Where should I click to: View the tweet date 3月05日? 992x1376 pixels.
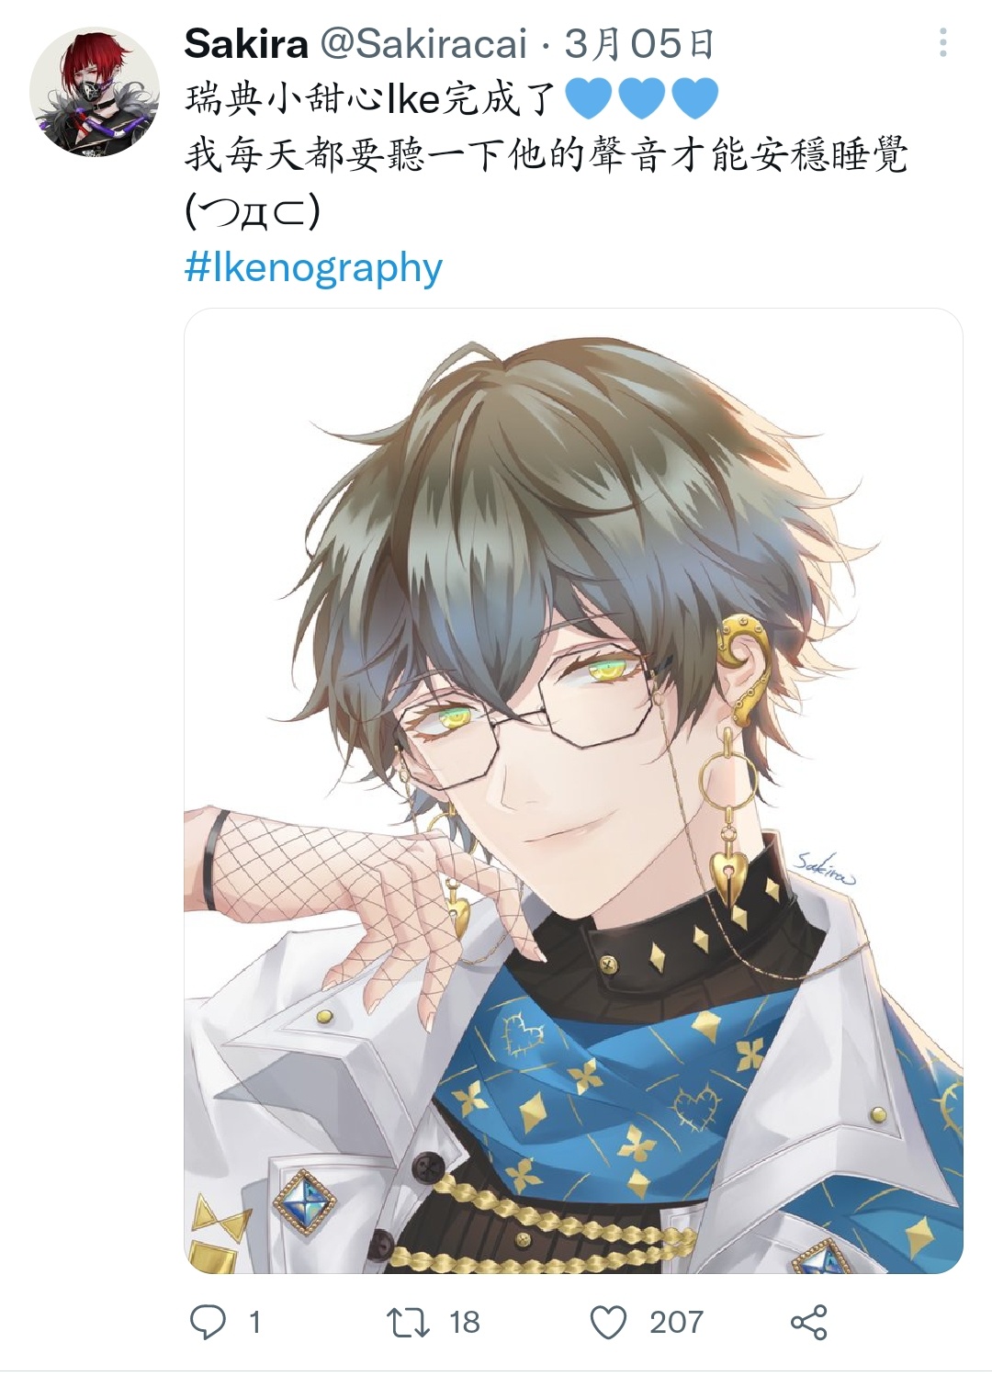pyautogui.click(x=639, y=43)
